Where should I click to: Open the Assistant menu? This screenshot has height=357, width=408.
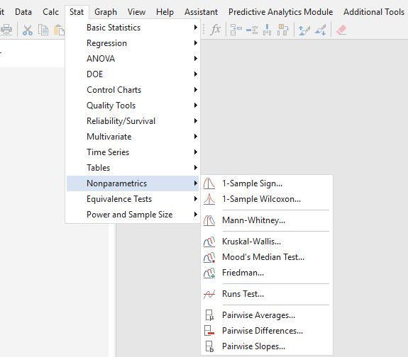(x=201, y=12)
